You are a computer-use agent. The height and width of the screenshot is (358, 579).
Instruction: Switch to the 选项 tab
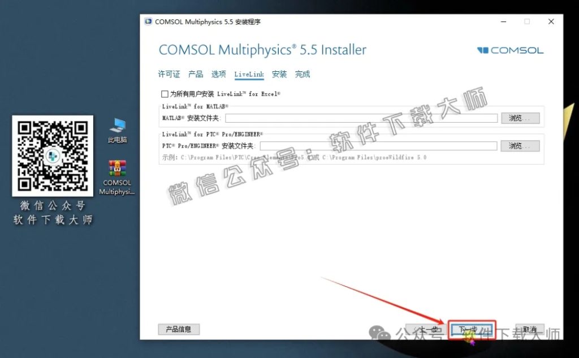tap(218, 74)
